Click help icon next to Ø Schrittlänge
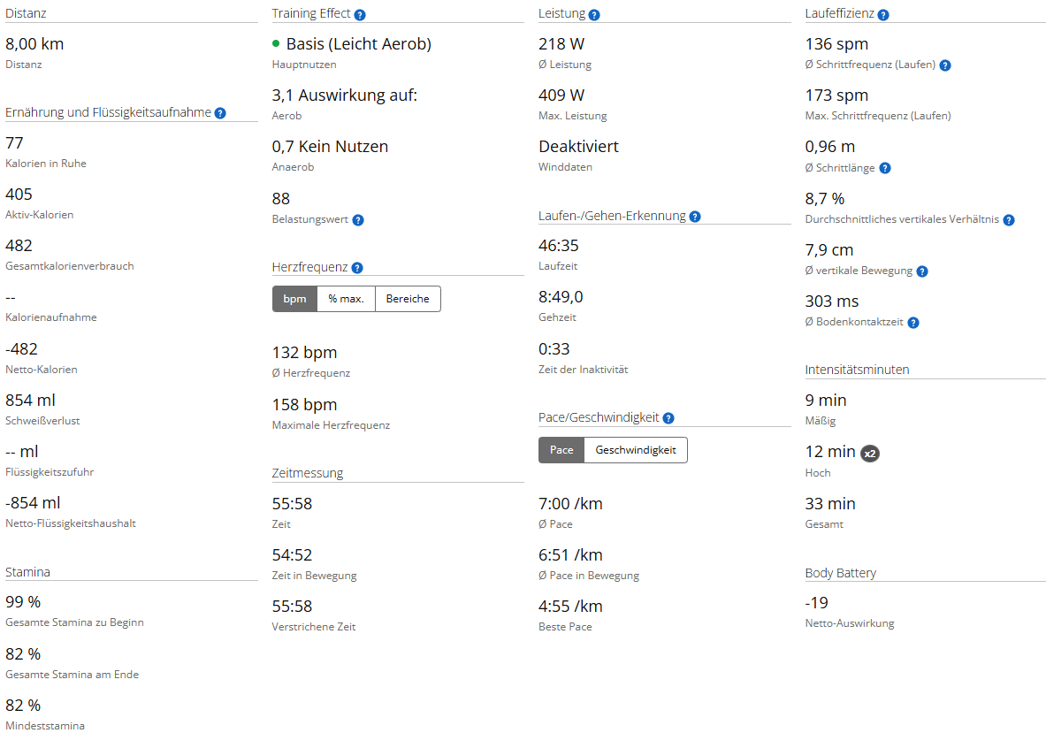Viewport: 1046px width, 733px height. click(884, 168)
